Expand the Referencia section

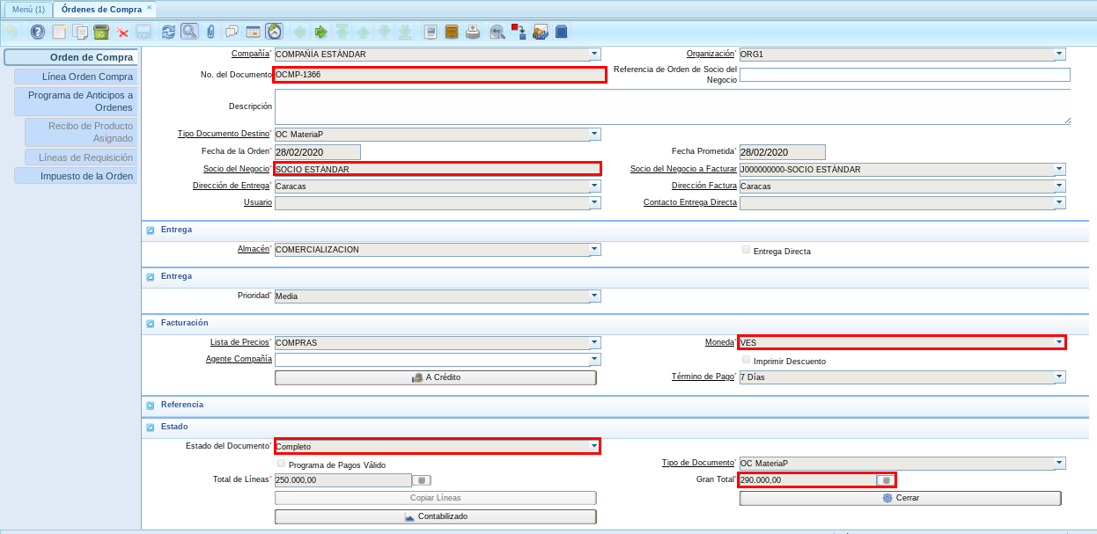151,406
